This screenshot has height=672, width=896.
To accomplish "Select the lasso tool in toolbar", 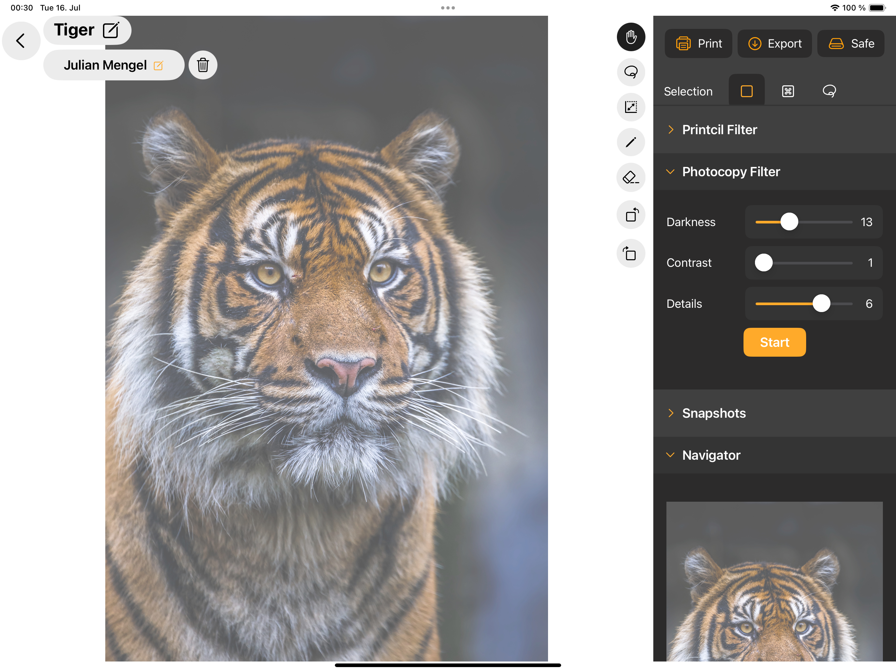I will tap(631, 72).
